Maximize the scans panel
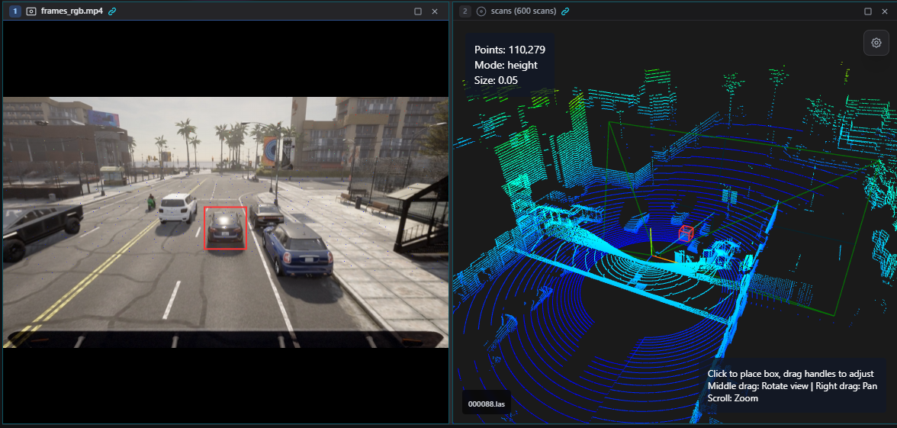Image resolution: width=897 pixels, height=428 pixels. [868, 11]
